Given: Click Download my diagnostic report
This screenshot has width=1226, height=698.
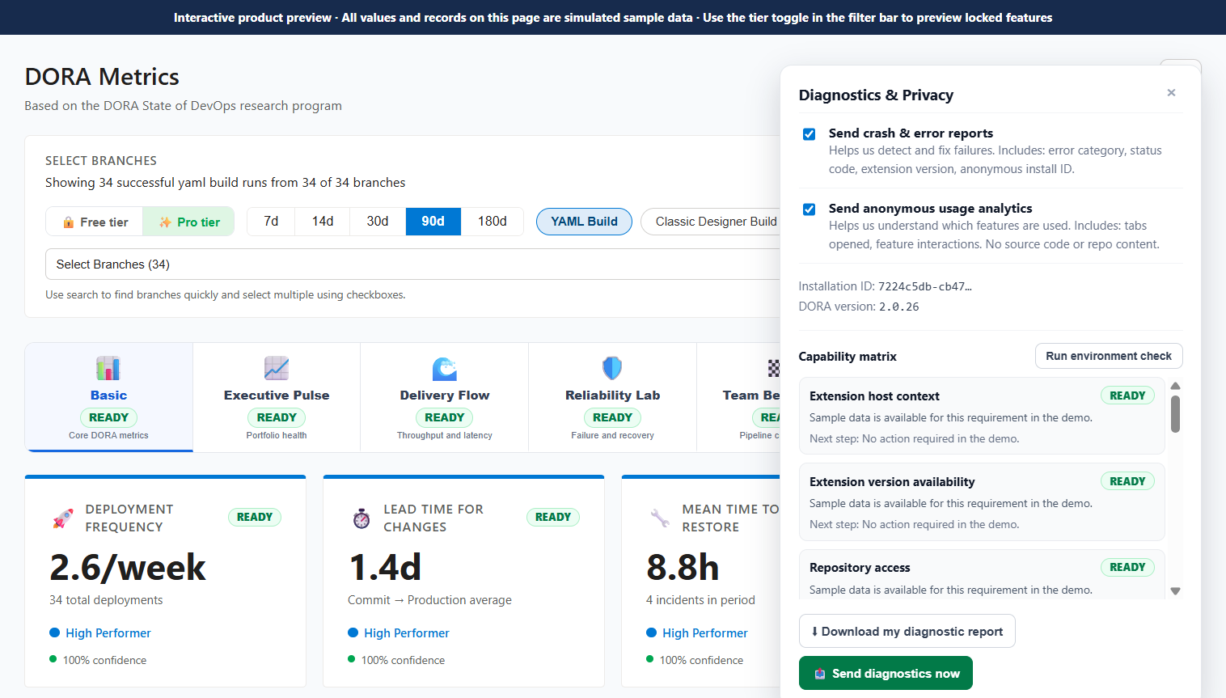Looking at the screenshot, I should point(907,632).
